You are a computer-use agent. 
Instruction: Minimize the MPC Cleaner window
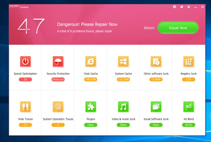click(196, 7)
